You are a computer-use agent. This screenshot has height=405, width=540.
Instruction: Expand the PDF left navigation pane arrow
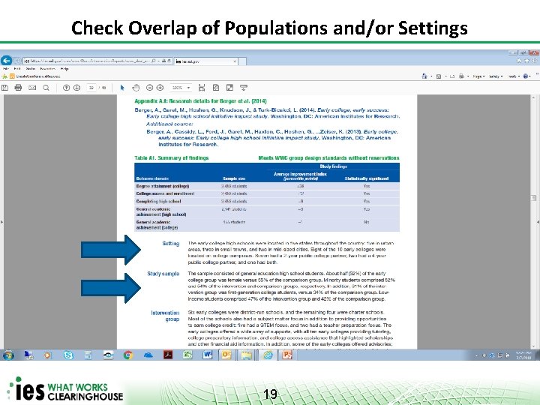click(x=1, y=222)
